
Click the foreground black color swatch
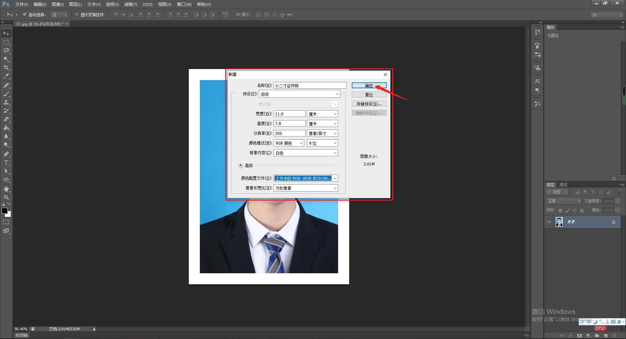[x=4, y=210]
